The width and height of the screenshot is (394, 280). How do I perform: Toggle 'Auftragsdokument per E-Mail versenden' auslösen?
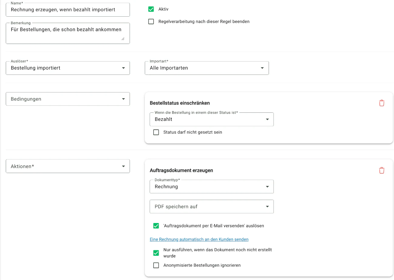click(x=156, y=226)
